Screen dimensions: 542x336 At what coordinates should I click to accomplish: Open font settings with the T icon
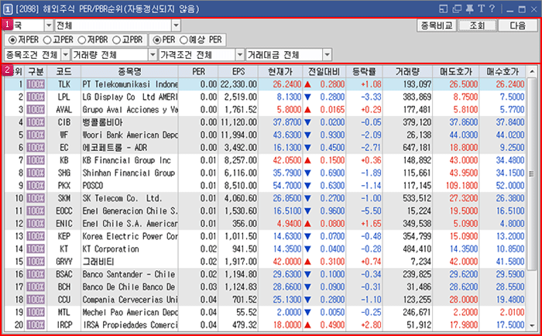click(x=481, y=9)
